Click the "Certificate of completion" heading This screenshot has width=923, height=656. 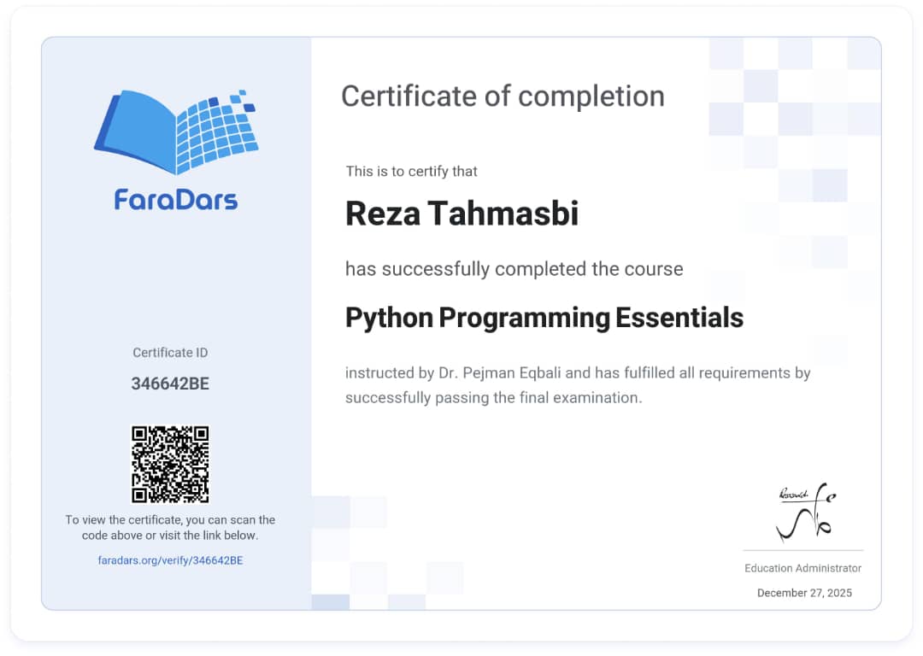point(503,97)
